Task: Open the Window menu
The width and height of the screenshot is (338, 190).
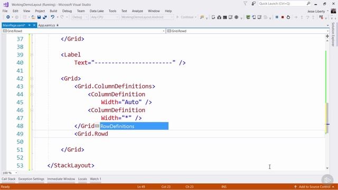Action: click(x=154, y=11)
